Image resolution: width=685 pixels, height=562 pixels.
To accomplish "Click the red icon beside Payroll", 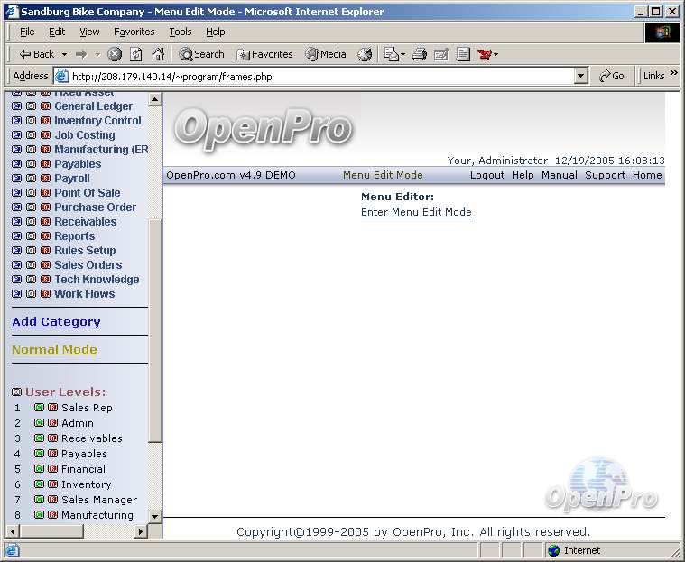I will 45,179.
